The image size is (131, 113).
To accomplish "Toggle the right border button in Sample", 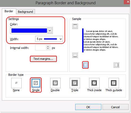I will (x=116, y=65).
